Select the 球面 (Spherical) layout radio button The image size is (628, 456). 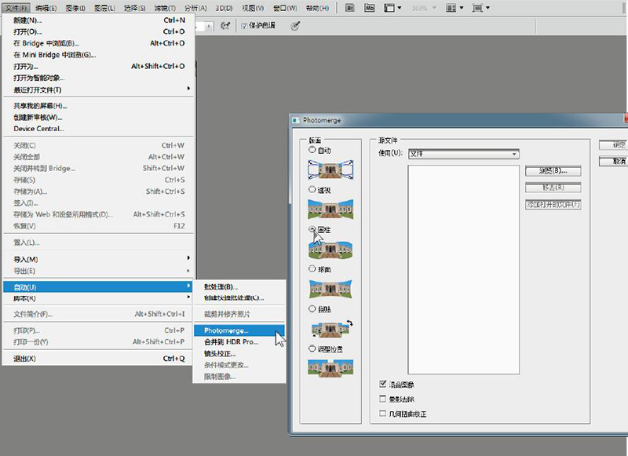pyautogui.click(x=313, y=268)
